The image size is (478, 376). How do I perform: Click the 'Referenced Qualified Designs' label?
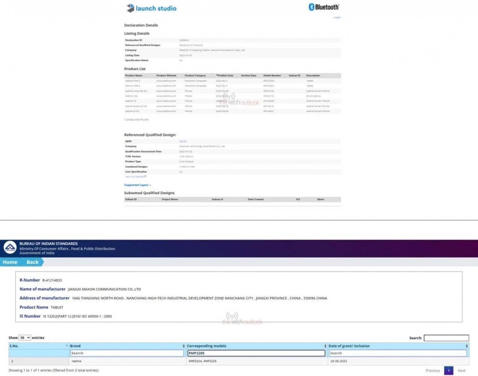[143, 45]
